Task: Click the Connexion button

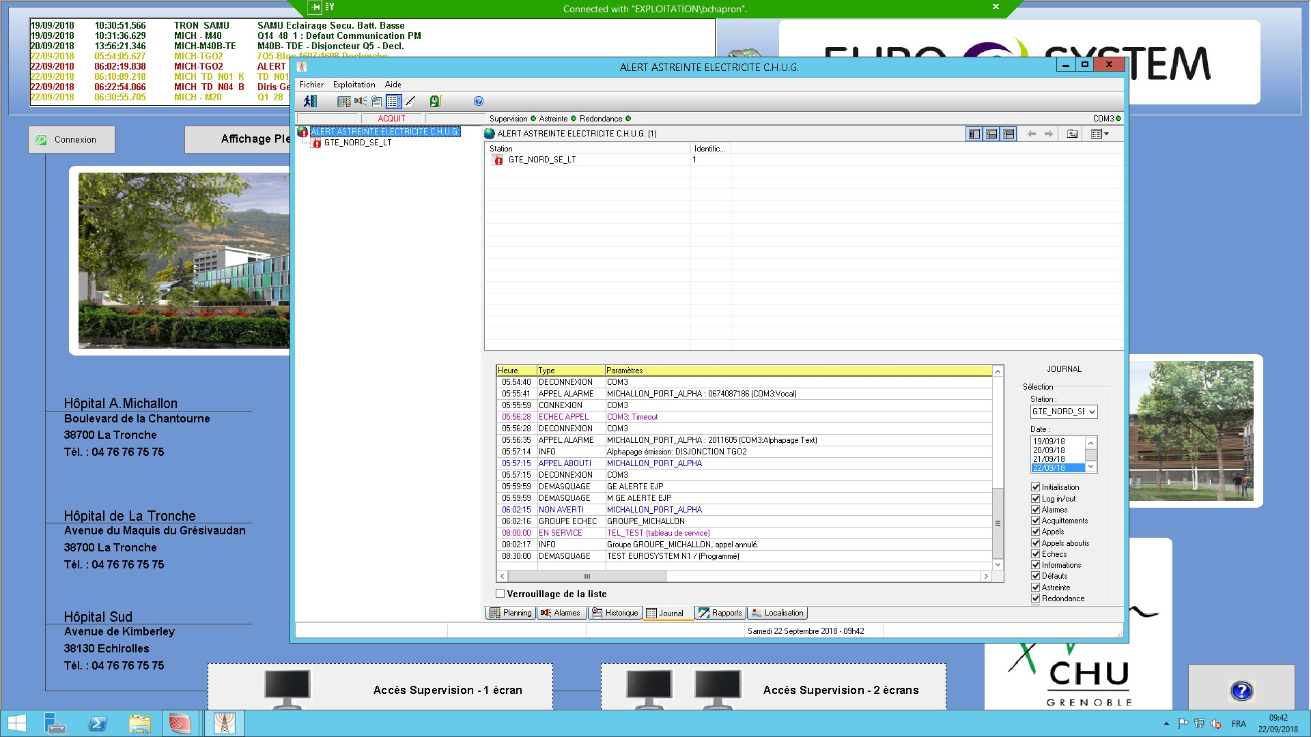Action: [x=72, y=139]
